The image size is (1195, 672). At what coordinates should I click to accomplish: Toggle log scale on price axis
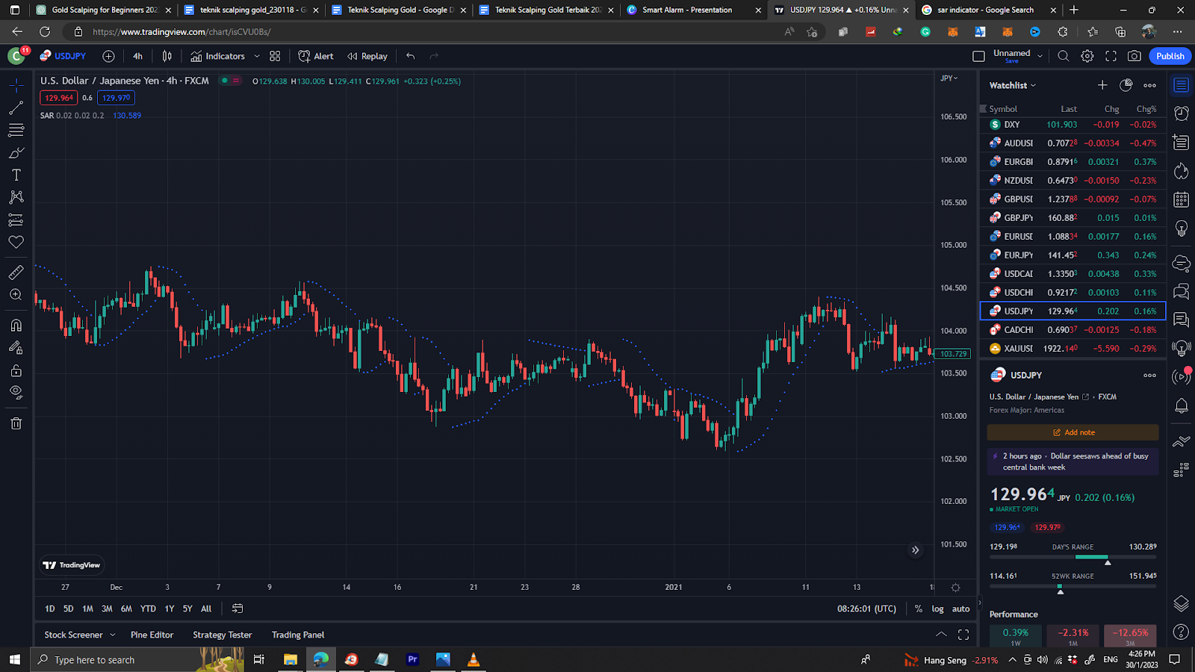pyautogui.click(x=937, y=609)
